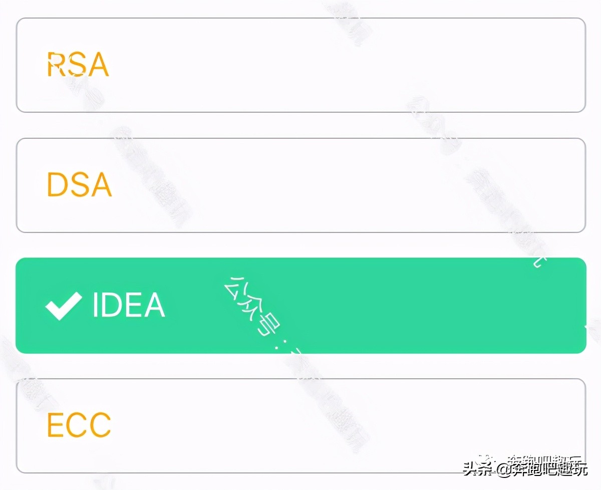Click blank green area of IDEA box
The width and height of the screenshot is (601, 490).
point(426,306)
